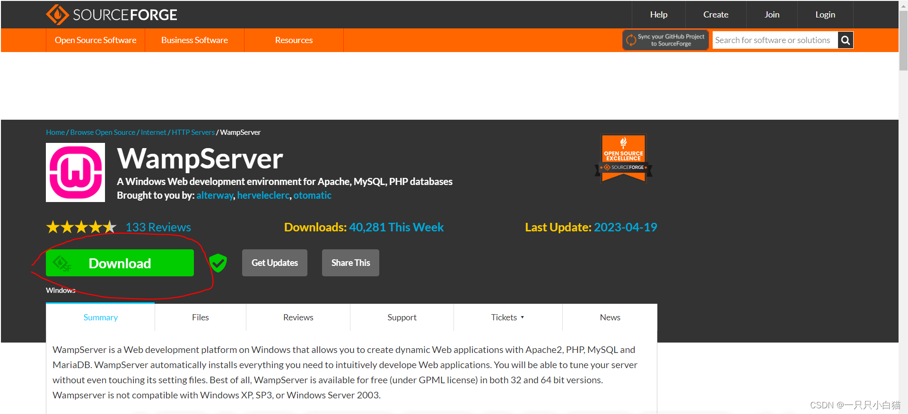Click the 2023-04-19 last update date
This screenshot has height=414, width=908.
coord(625,227)
